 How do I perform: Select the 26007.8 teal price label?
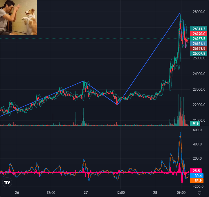click(x=199, y=54)
